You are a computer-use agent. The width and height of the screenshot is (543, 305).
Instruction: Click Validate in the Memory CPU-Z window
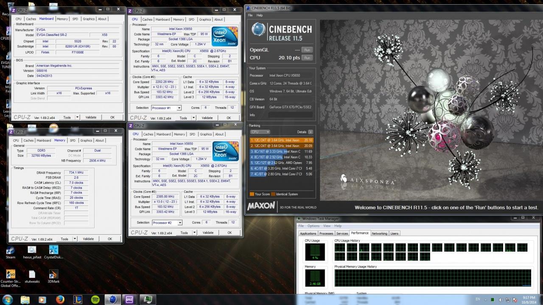click(88, 239)
